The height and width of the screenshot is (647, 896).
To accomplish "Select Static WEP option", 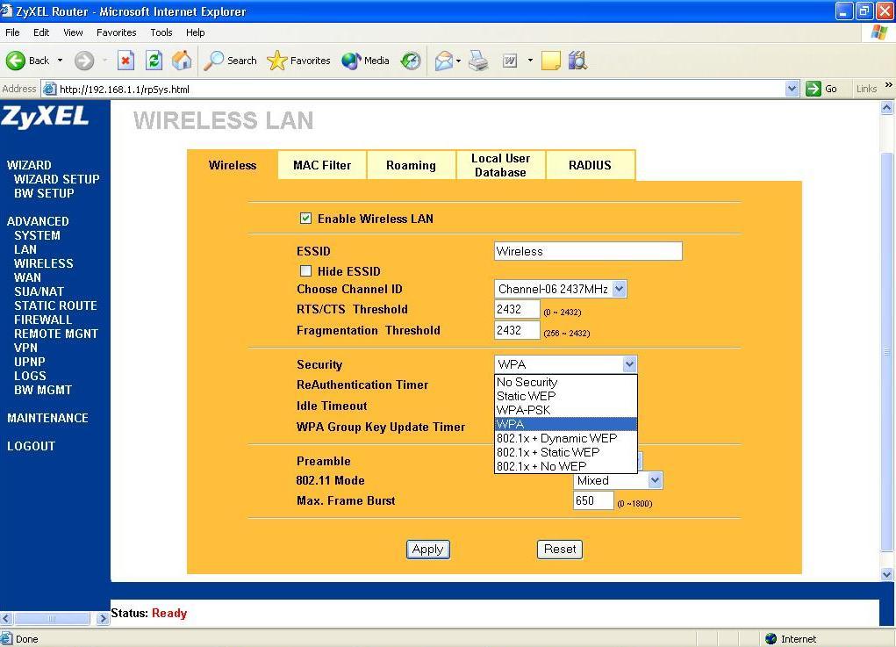I will [566, 396].
